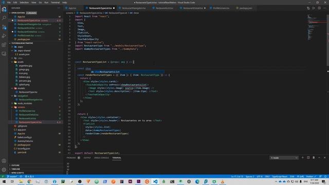Open the File menu
The height and width of the screenshot is (185, 329).
9,3
